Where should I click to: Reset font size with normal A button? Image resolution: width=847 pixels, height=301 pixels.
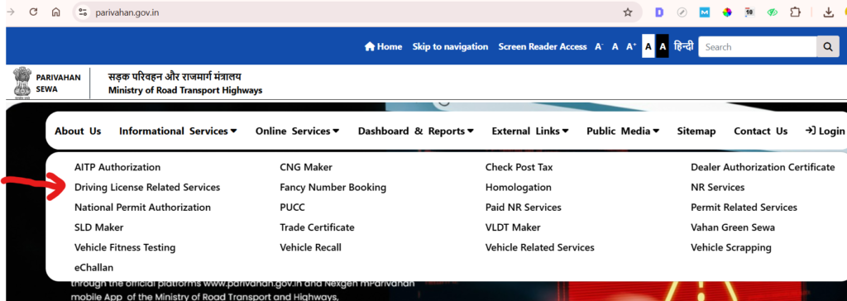(615, 47)
